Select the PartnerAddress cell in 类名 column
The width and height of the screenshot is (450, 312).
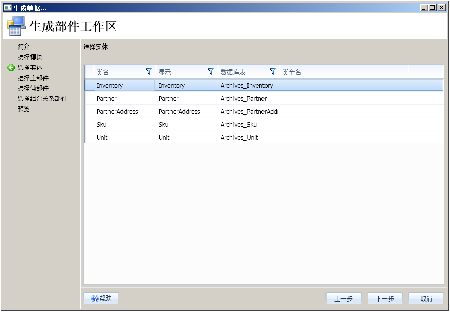(x=125, y=111)
